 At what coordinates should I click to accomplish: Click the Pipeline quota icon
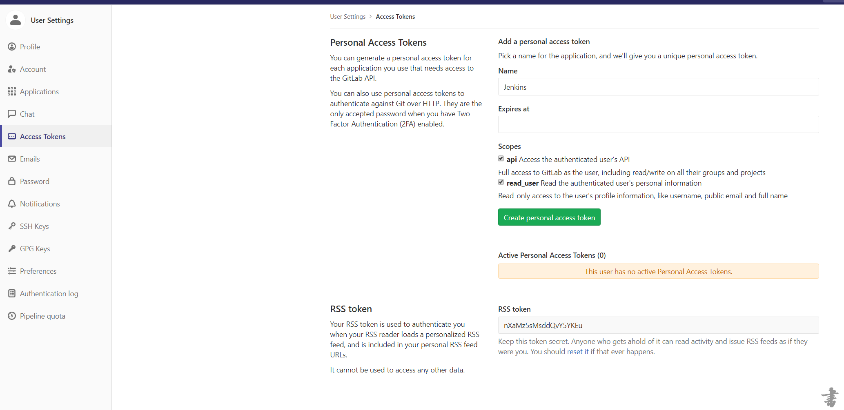tap(12, 316)
